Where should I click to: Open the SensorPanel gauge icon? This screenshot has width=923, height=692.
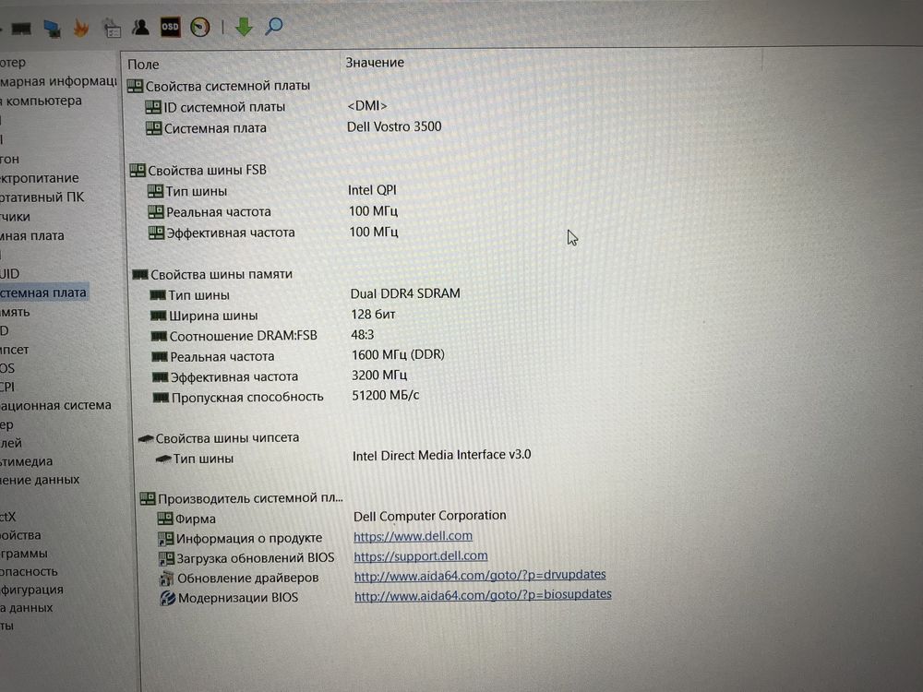[x=200, y=27]
